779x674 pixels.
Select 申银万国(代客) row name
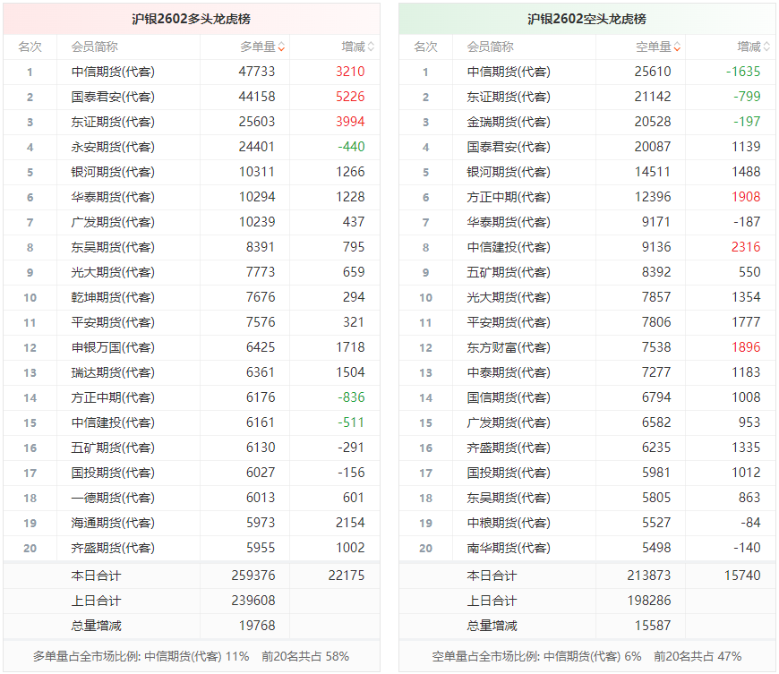pyautogui.click(x=113, y=347)
